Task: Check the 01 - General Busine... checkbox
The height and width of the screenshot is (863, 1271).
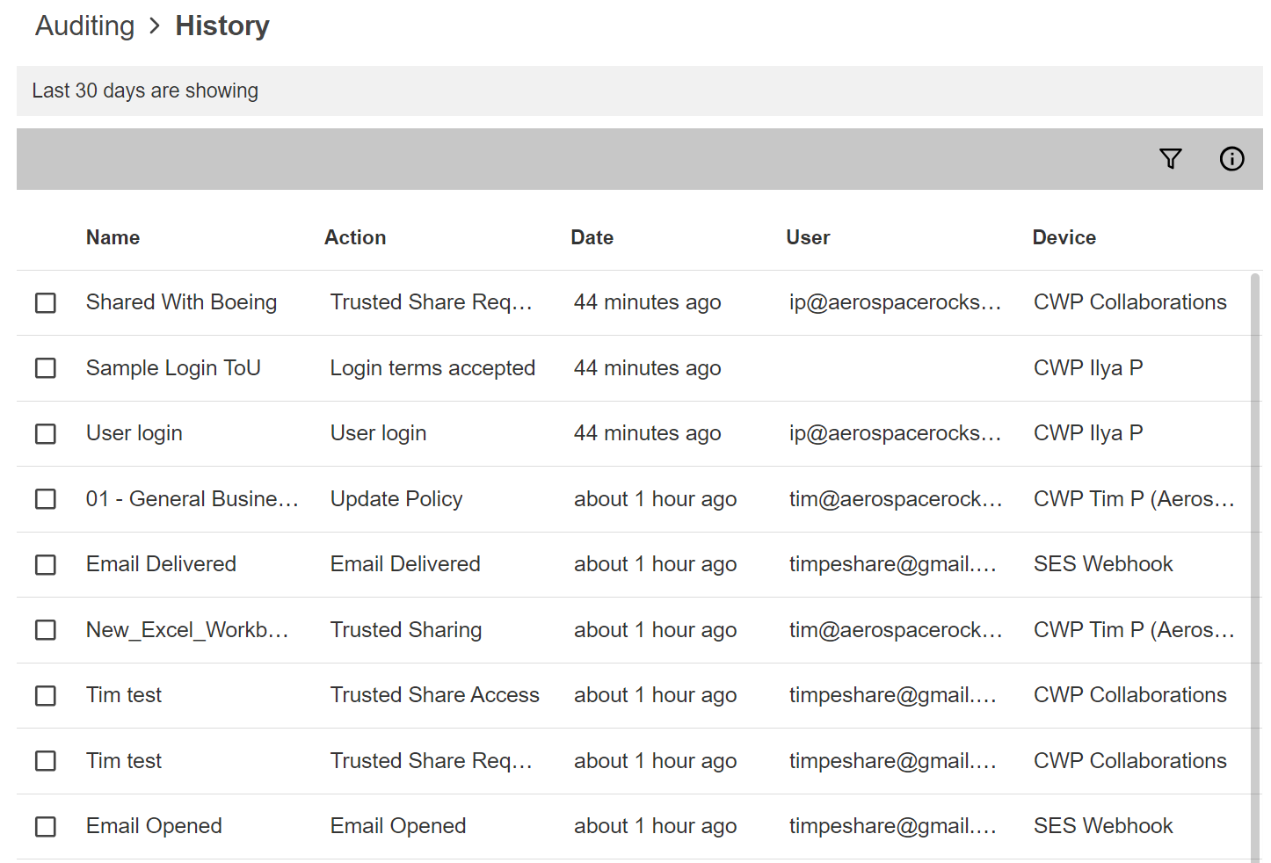Action: tap(46, 499)
